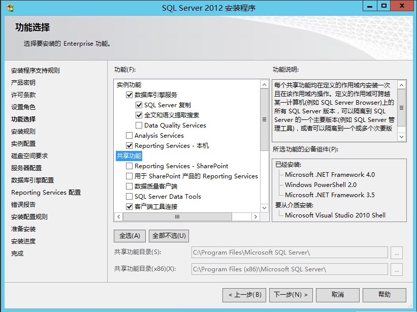Toggle 客户端工具连接 checkbox

129,206
